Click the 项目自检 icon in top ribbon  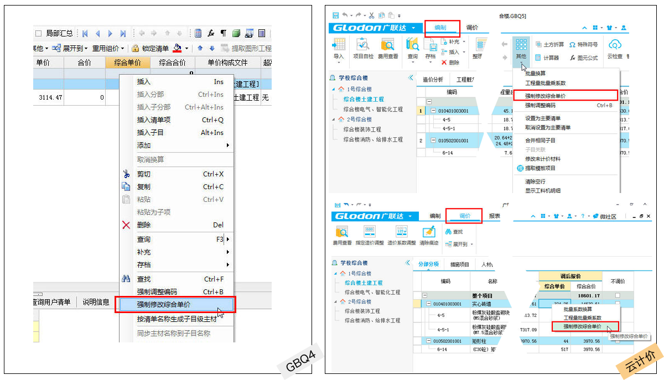pos(363,45)
